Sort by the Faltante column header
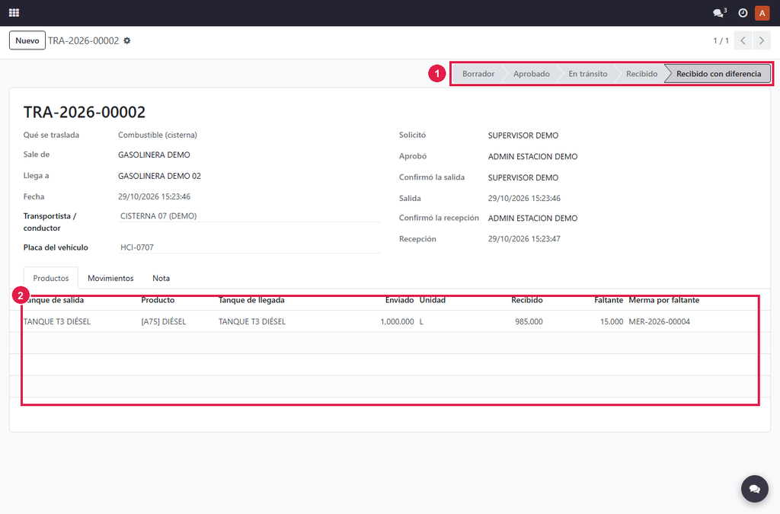This screenshot has height=514, width=780. [x=609, y=300]
